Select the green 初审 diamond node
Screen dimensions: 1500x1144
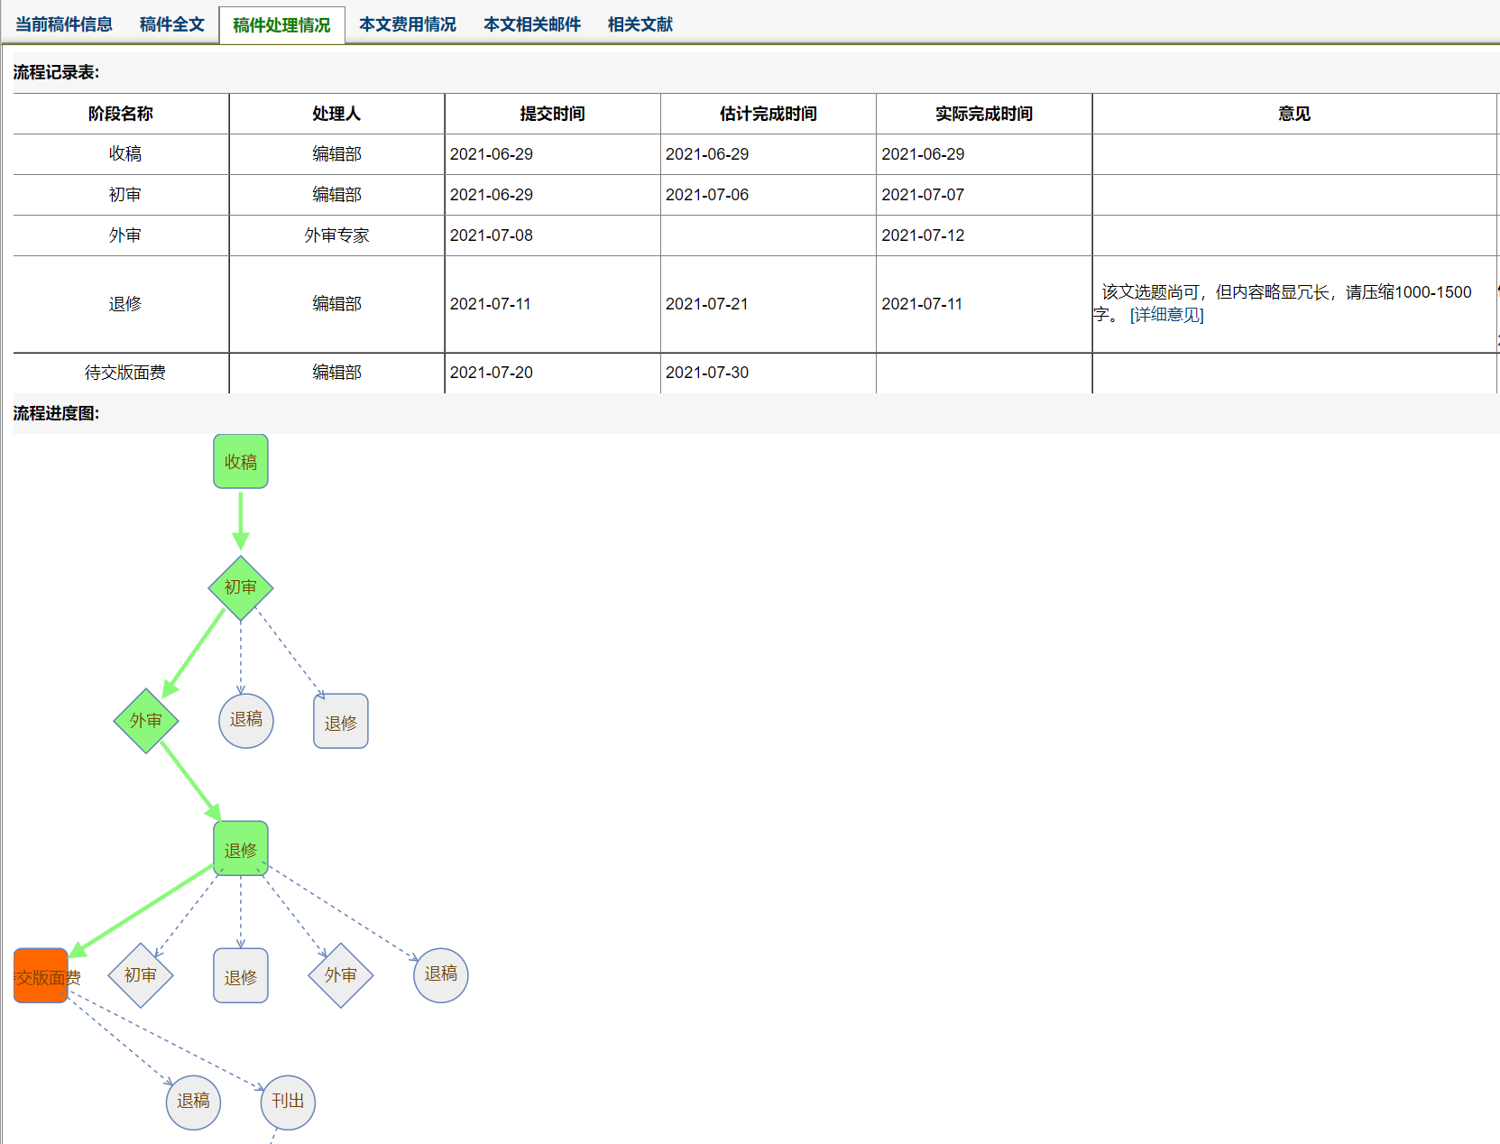[241, 587]
